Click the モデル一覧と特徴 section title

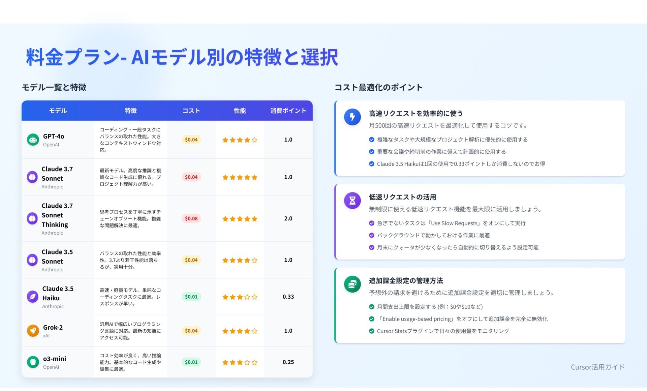tap(54, 87)
